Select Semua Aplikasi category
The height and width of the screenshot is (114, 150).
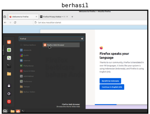coord(28,45)
